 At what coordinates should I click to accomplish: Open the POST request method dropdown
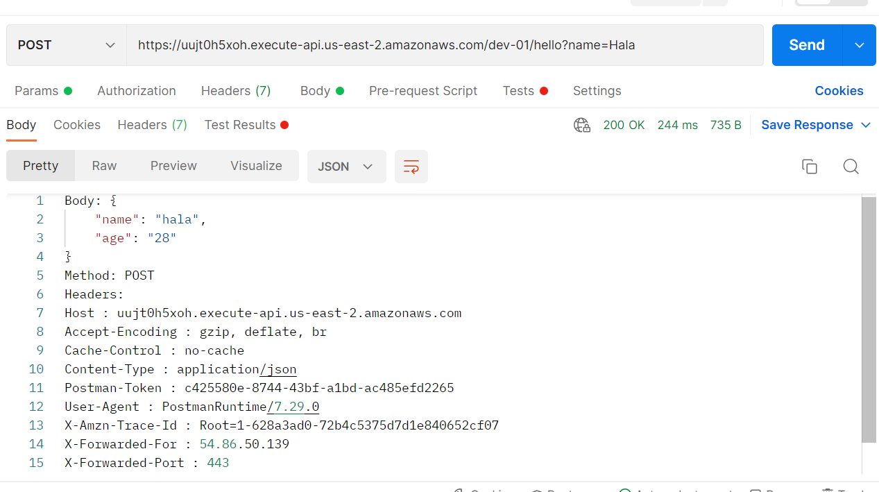(66, 44)
